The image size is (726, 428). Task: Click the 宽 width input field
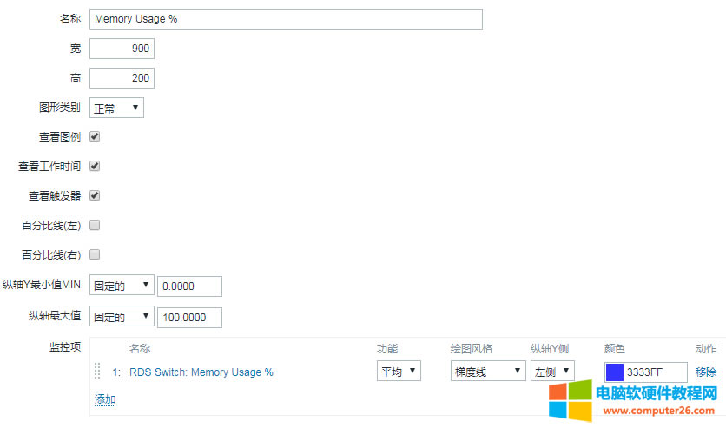pyautogui.click(x=122, y=49)
